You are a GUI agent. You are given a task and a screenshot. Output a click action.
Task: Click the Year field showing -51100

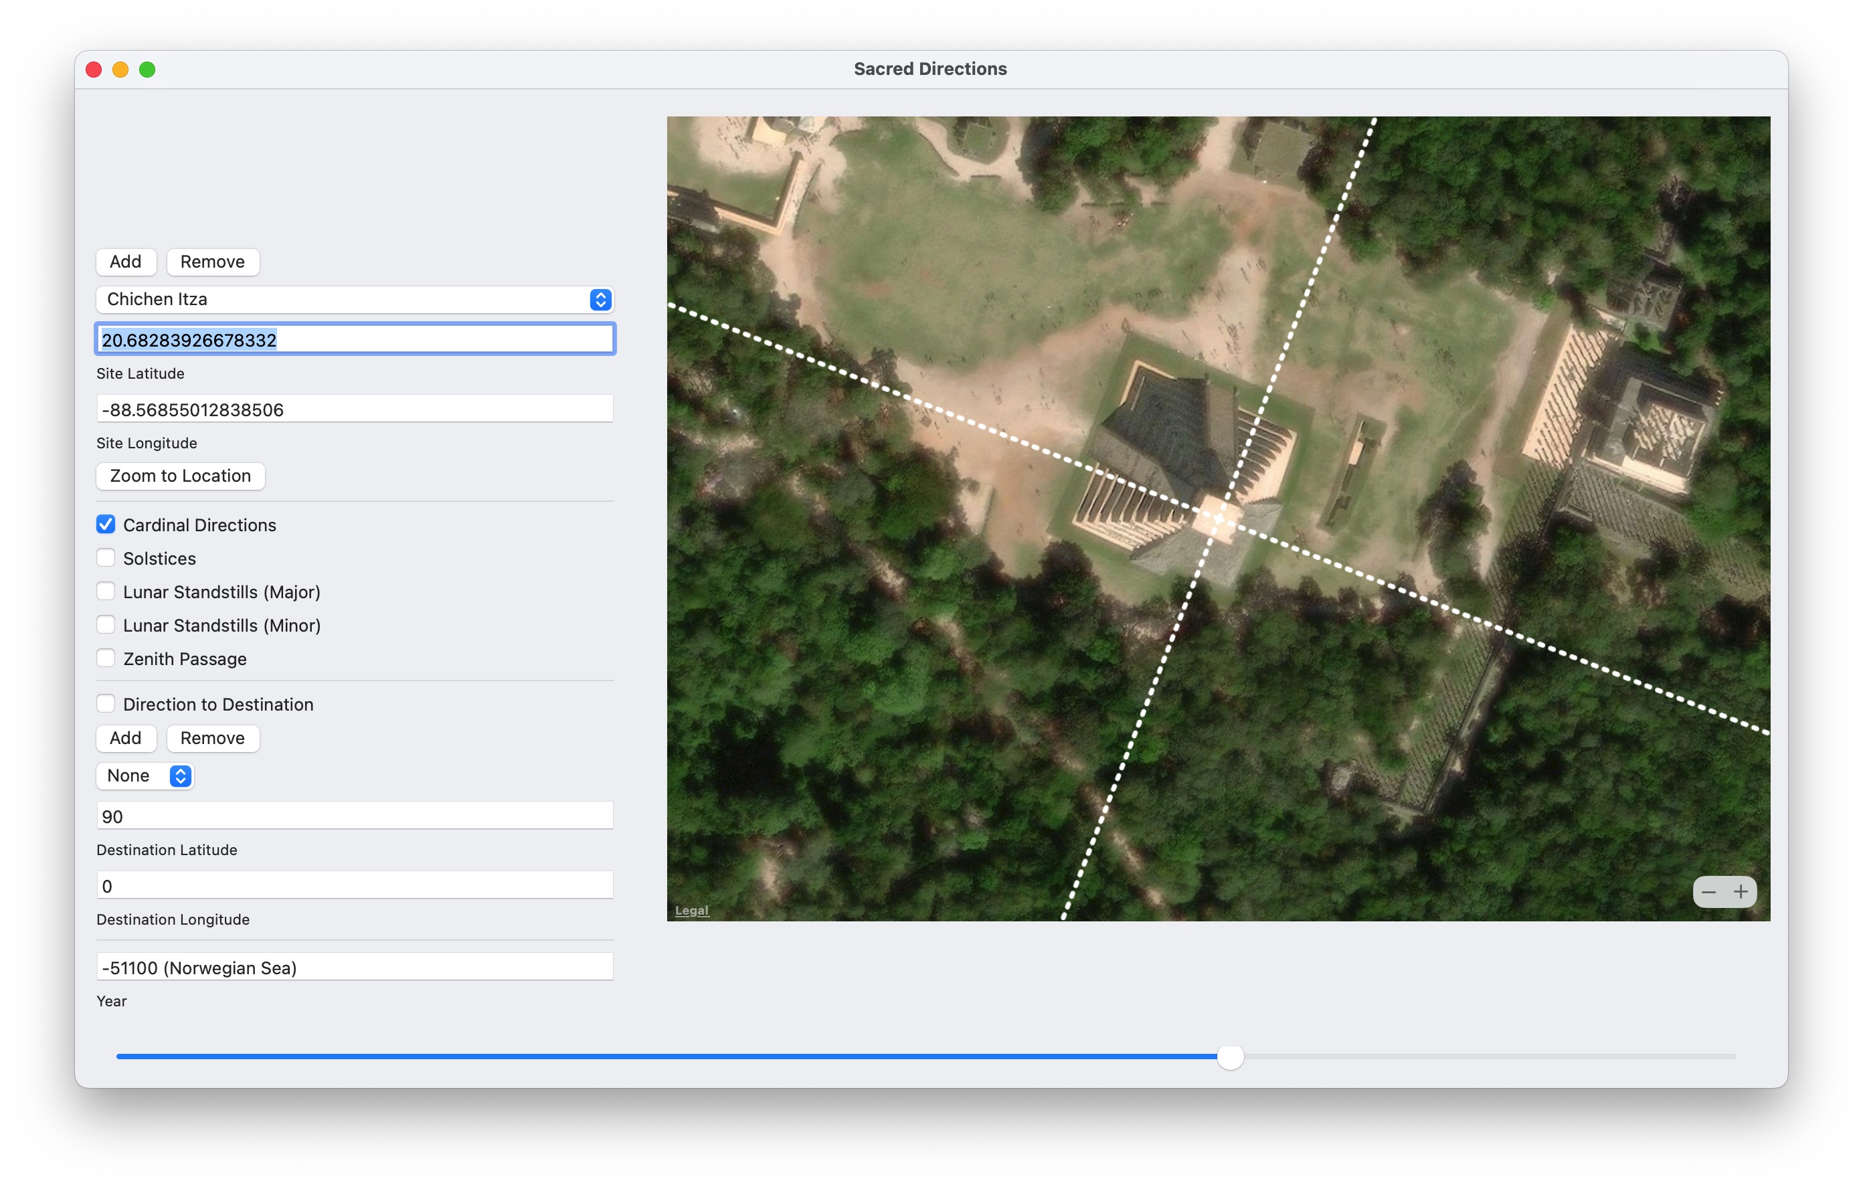355,968
